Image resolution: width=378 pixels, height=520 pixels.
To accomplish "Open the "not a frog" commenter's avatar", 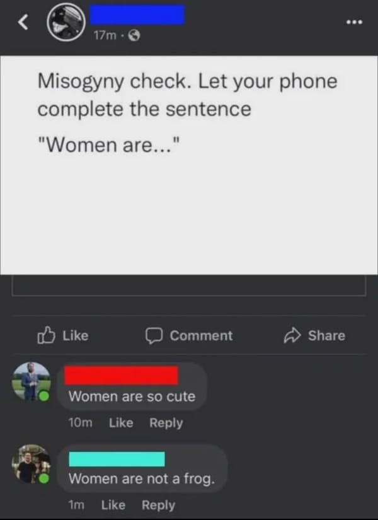I will pyautogui.click(x=31, y=464).
